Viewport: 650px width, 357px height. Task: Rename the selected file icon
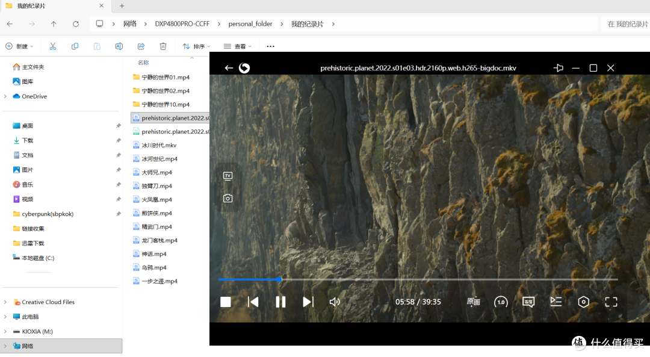[x=119, y=46]
